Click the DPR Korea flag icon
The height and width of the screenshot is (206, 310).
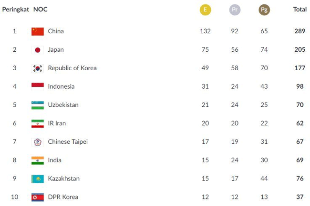tap(38, 197)
